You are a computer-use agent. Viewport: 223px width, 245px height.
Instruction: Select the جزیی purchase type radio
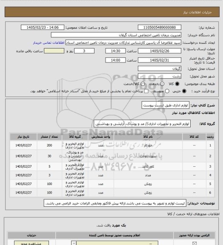[x=184, y=91]
